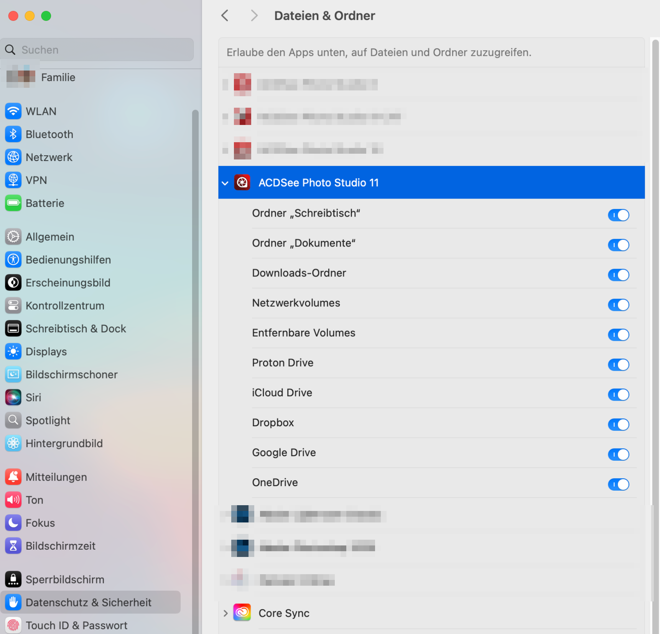The height and width of the screenshot is (634, 660).
Task: Toggle Google Drive access
Action: (618, 454)
